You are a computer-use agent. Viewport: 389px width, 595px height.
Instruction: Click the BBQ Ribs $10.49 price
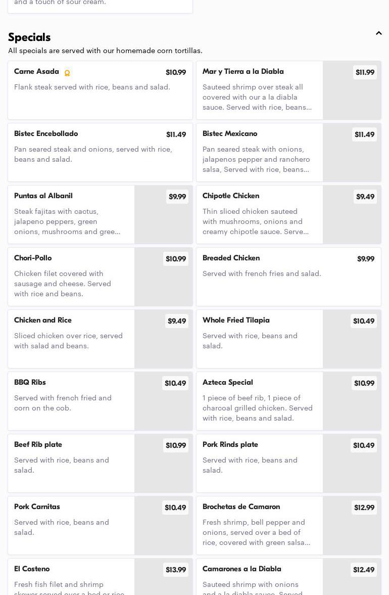175,383
